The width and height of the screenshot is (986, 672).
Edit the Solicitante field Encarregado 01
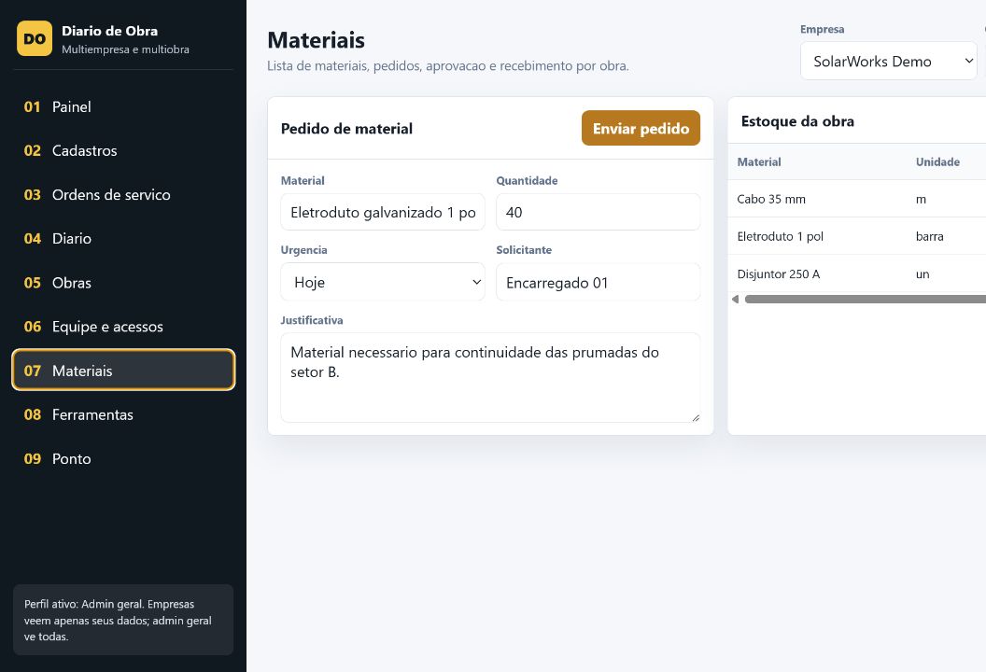pos(598,282)
